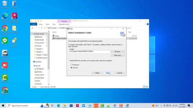Click the Explorer help question mark icon
The width and height of the screenshot is (193, 108).
147,24
